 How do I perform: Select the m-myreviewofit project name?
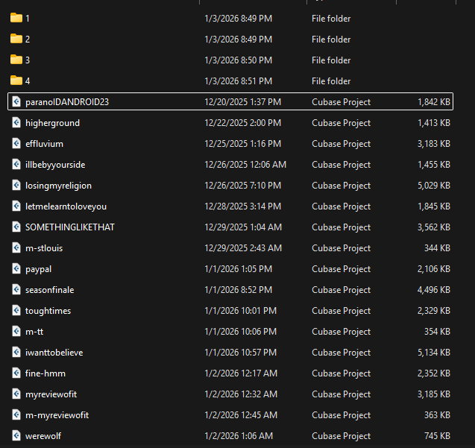click(57, 416)
